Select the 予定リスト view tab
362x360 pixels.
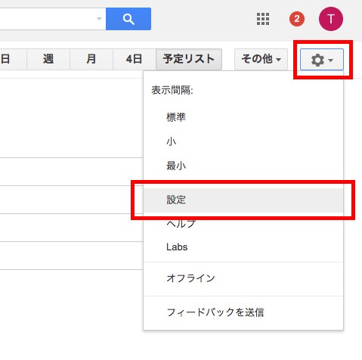pyautogui.click(x=189, y=59)
